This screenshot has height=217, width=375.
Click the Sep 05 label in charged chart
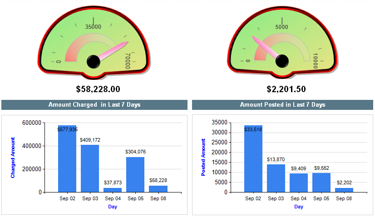coord(135,198)
